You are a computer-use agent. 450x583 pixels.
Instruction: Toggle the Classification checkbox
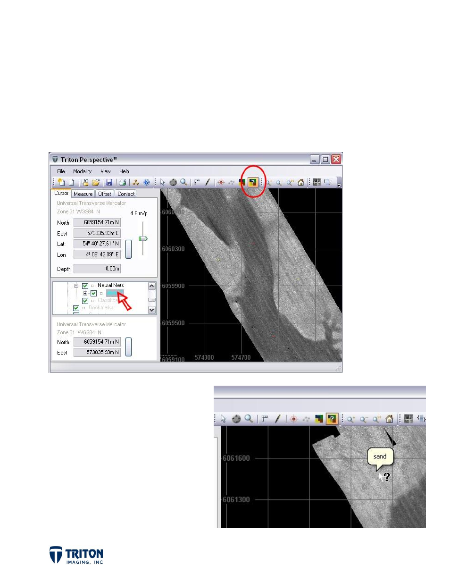[85, 301]
